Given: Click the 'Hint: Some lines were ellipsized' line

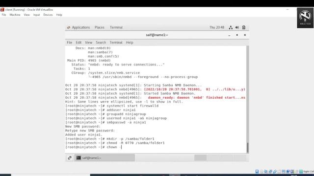Looking at the screenshot, I should (124, 102).
